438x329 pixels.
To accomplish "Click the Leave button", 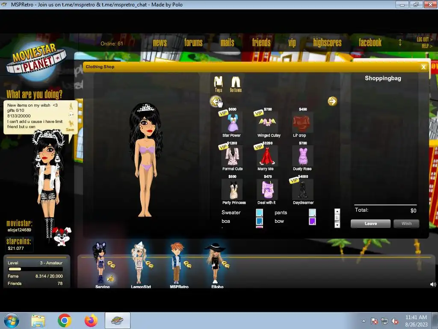I will pyautogui.click(x=370, y=224).
